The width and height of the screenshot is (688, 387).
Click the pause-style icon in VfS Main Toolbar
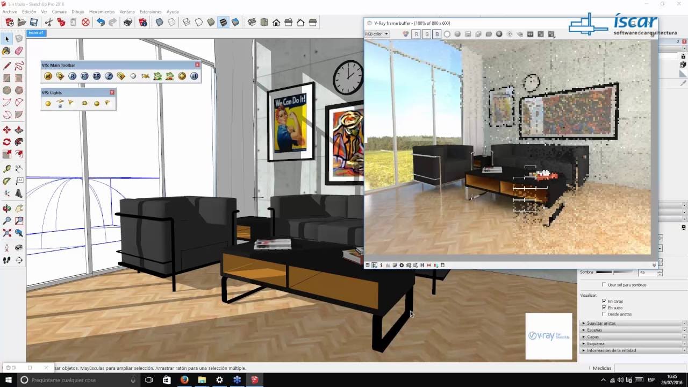pos(194,76)
